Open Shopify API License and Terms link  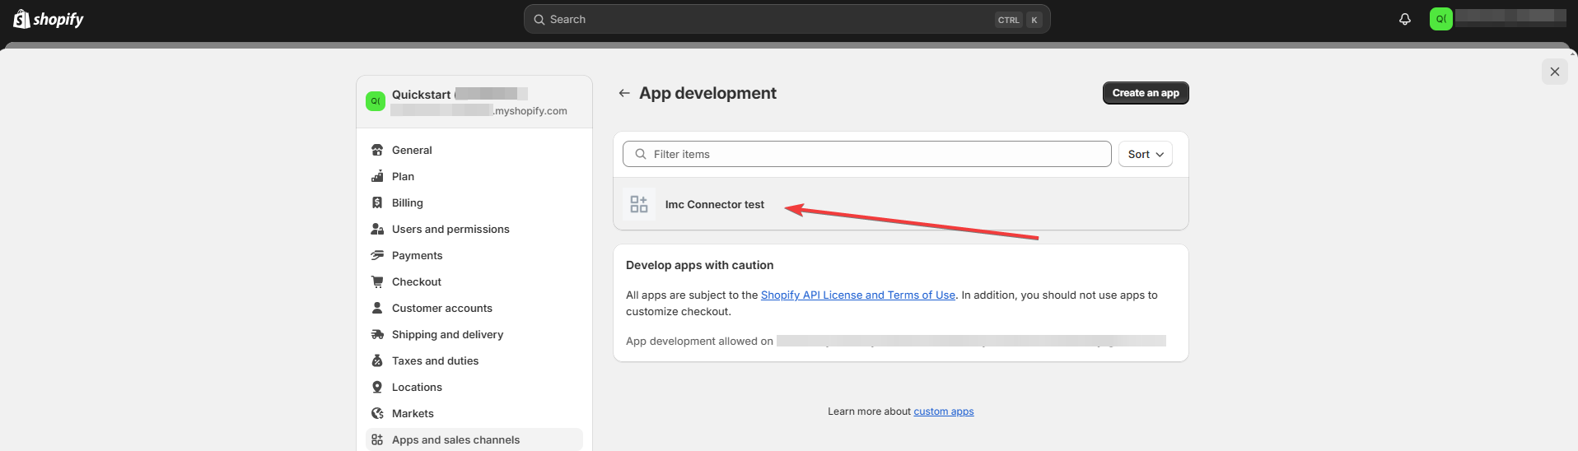point(857,295)
